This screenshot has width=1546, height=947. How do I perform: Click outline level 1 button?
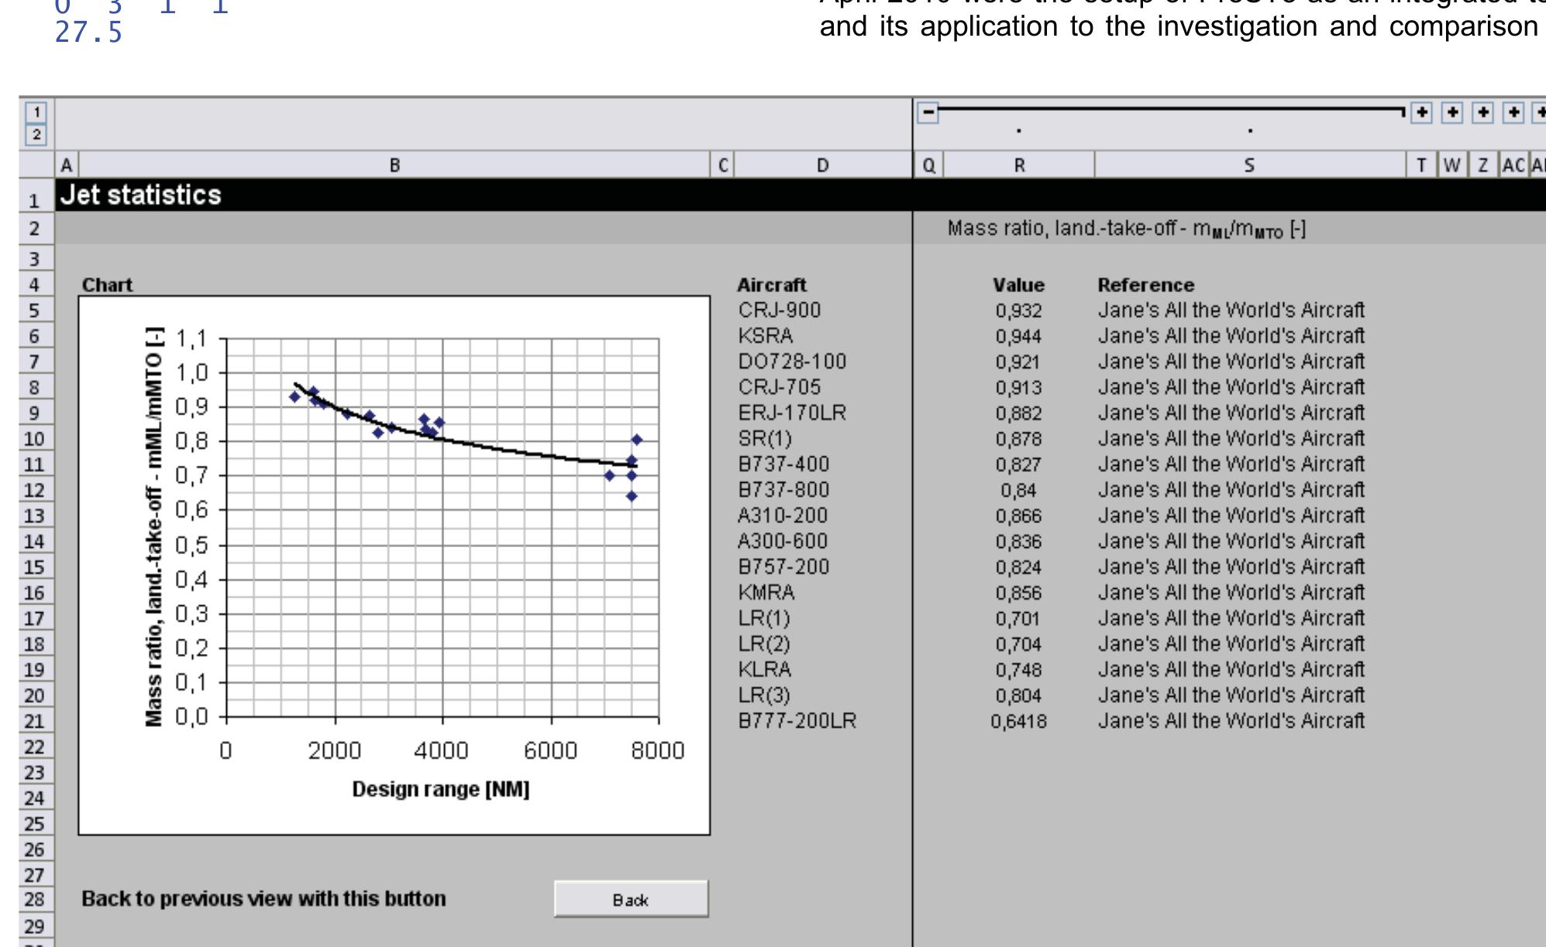(x=36, y=112)
